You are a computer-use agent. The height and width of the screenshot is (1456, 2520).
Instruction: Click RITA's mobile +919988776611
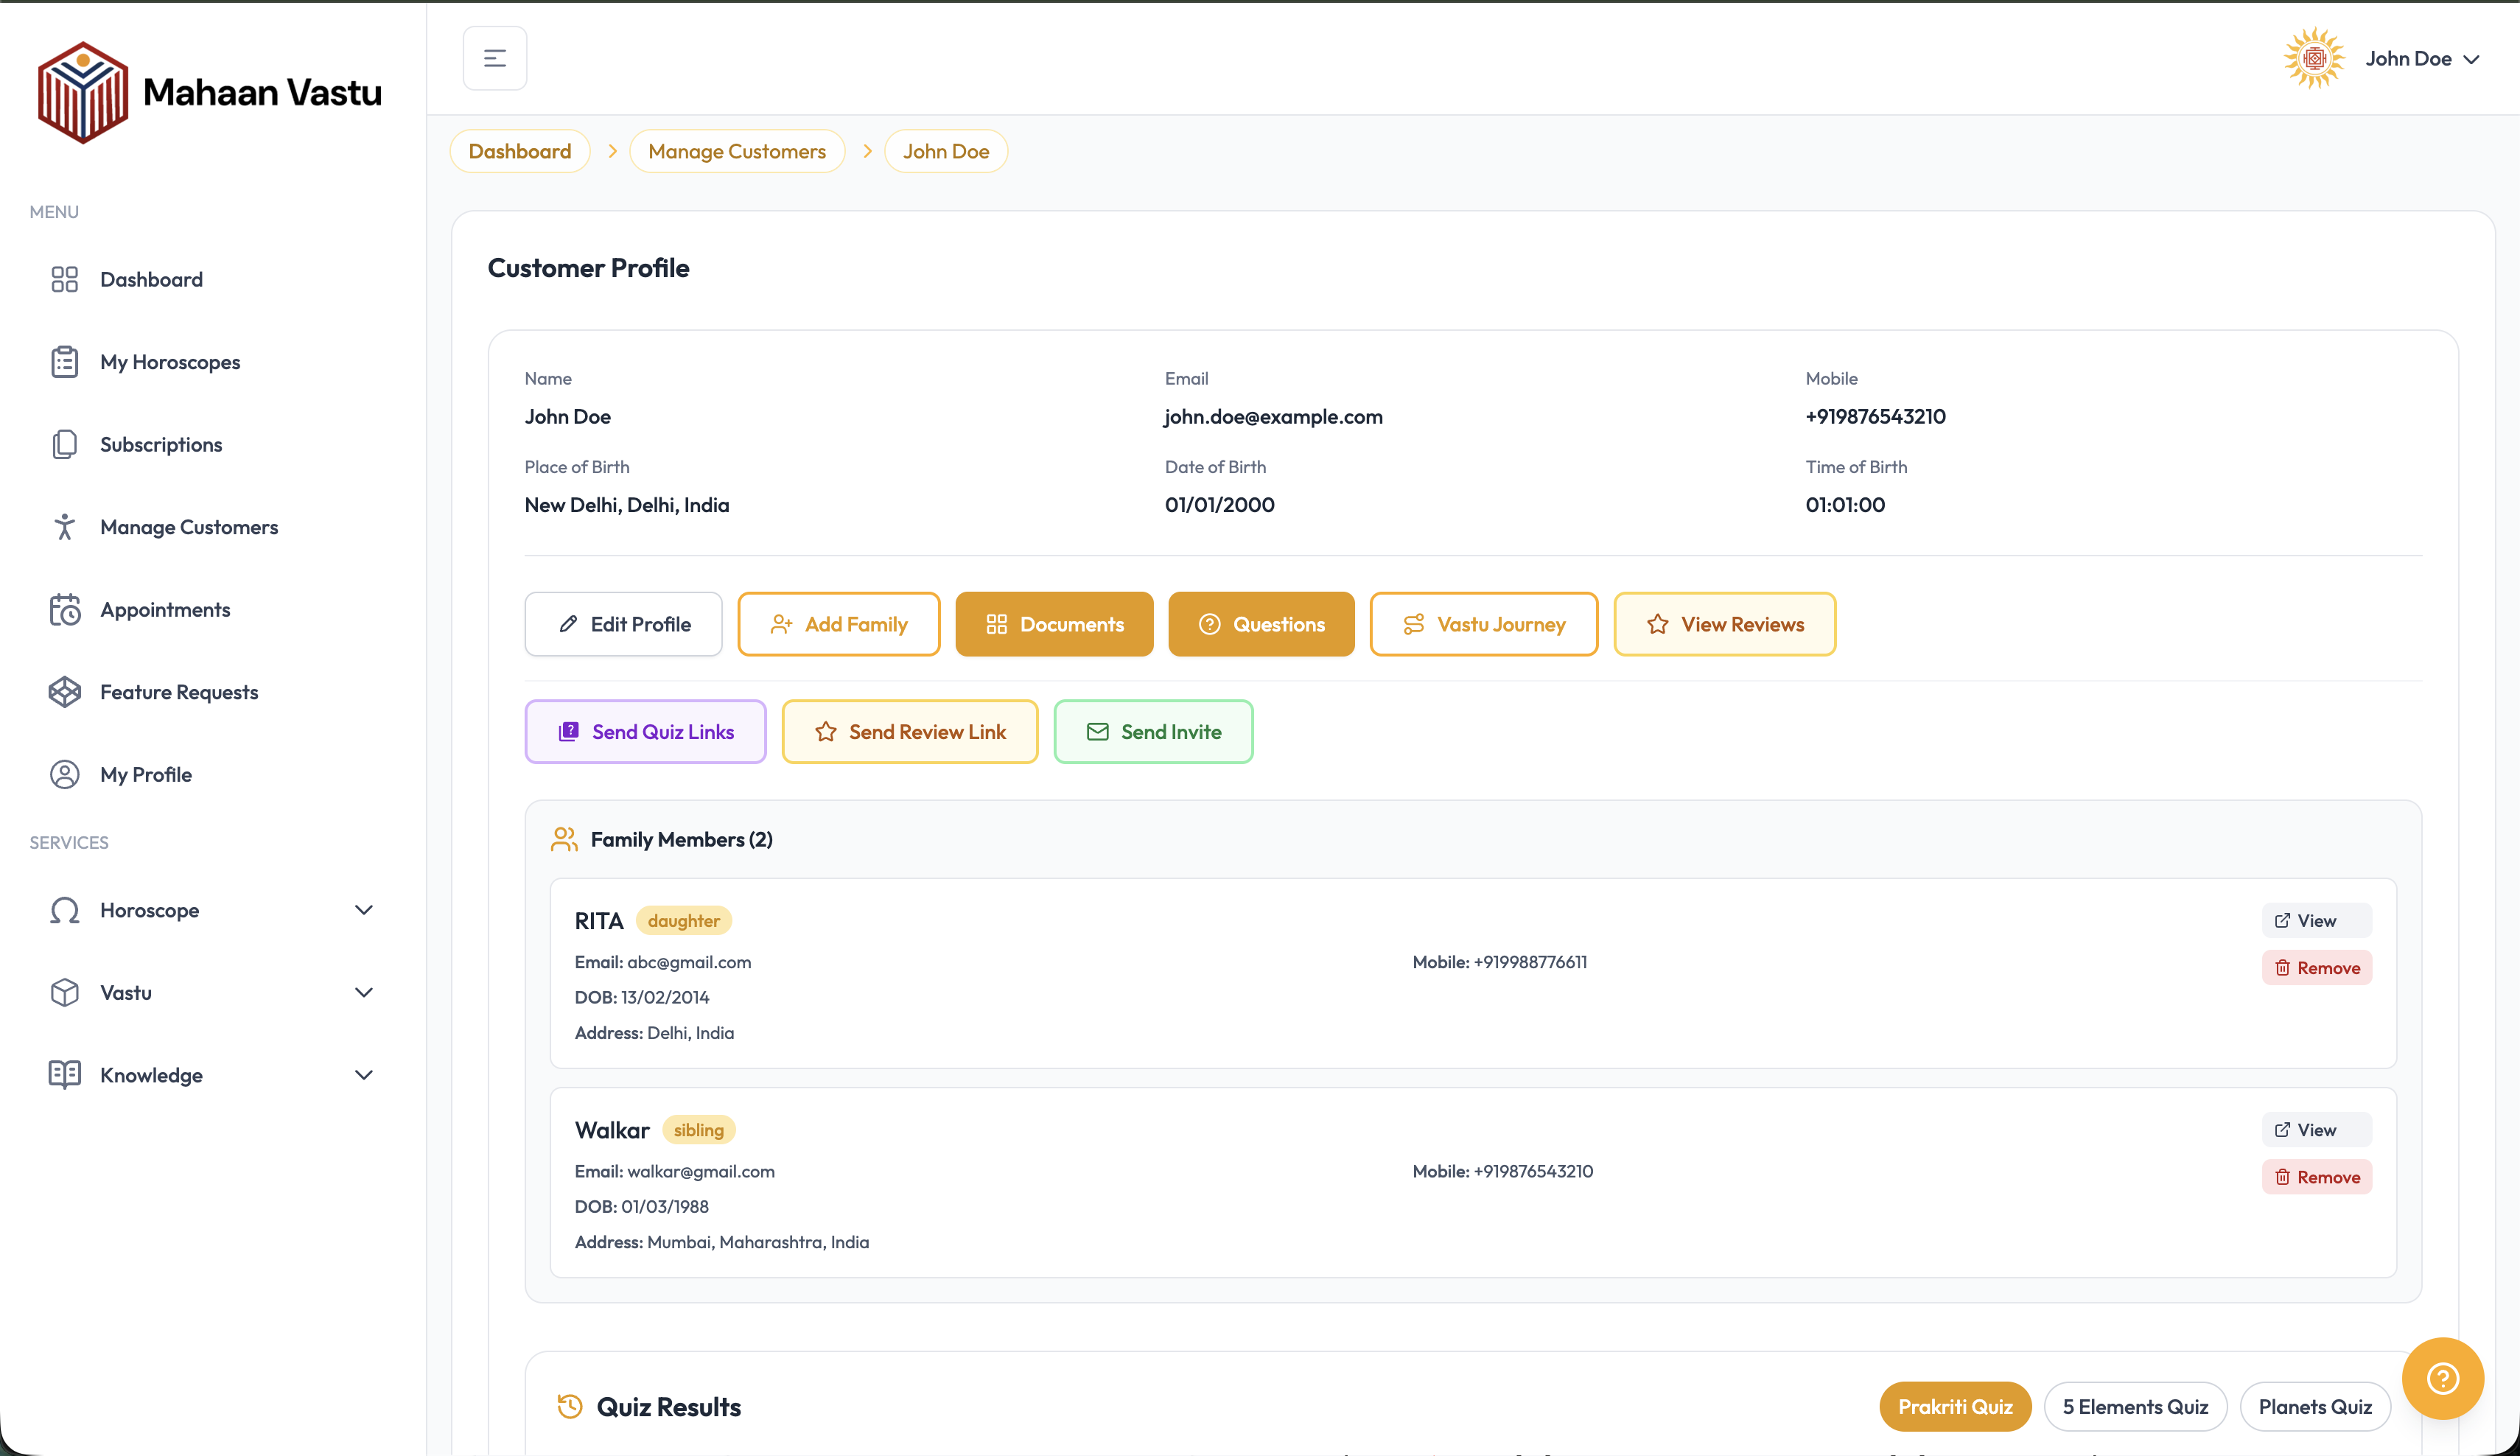tap(1530, 961)
